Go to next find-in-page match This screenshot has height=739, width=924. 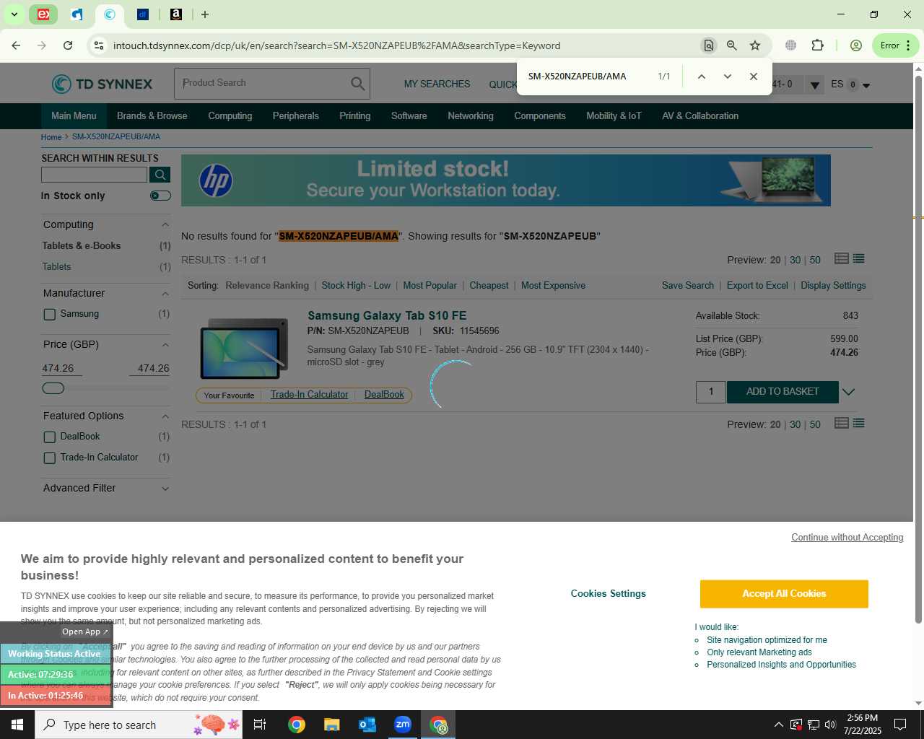[727, 76]
